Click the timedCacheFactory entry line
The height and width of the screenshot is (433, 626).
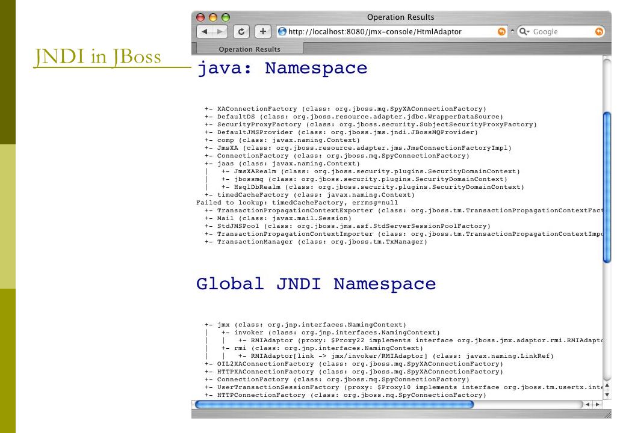pyautogui.click(x=310, y=195)
